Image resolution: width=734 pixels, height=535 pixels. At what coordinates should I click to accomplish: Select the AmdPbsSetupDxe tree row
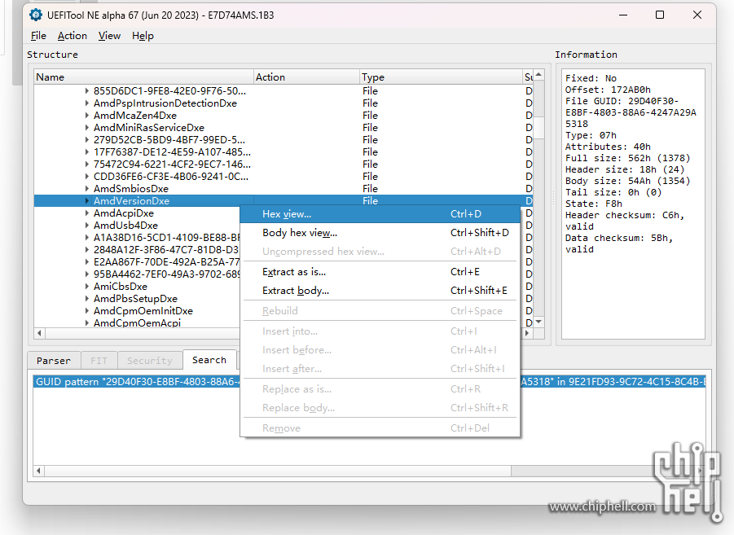click(x=135, y=298)
